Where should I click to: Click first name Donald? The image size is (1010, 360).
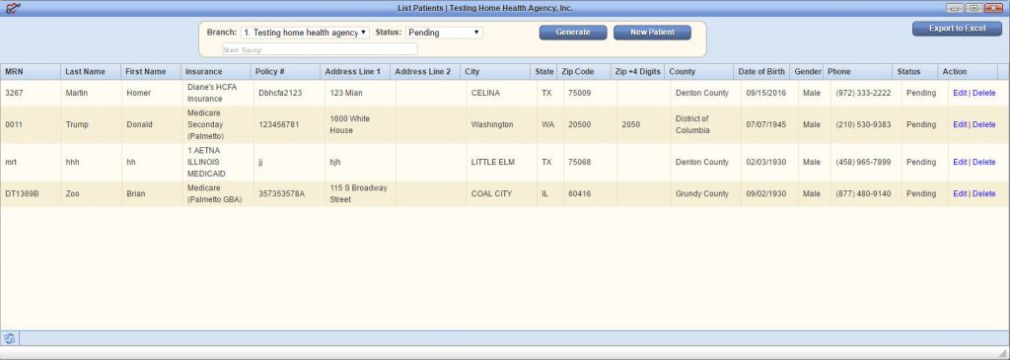click(x=139, y=124)
